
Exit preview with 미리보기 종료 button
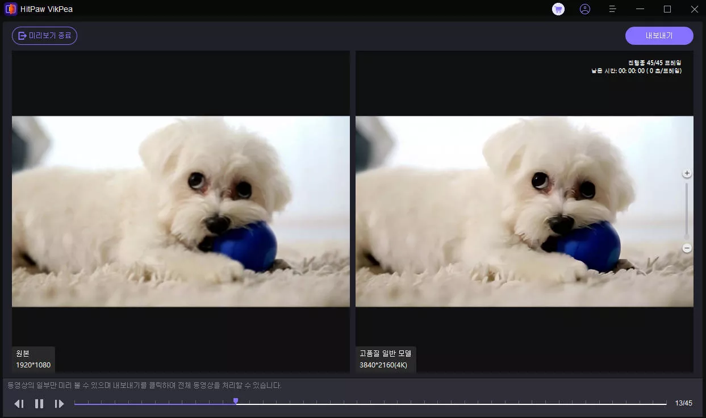pyautogui.click(x=44, y=36)
